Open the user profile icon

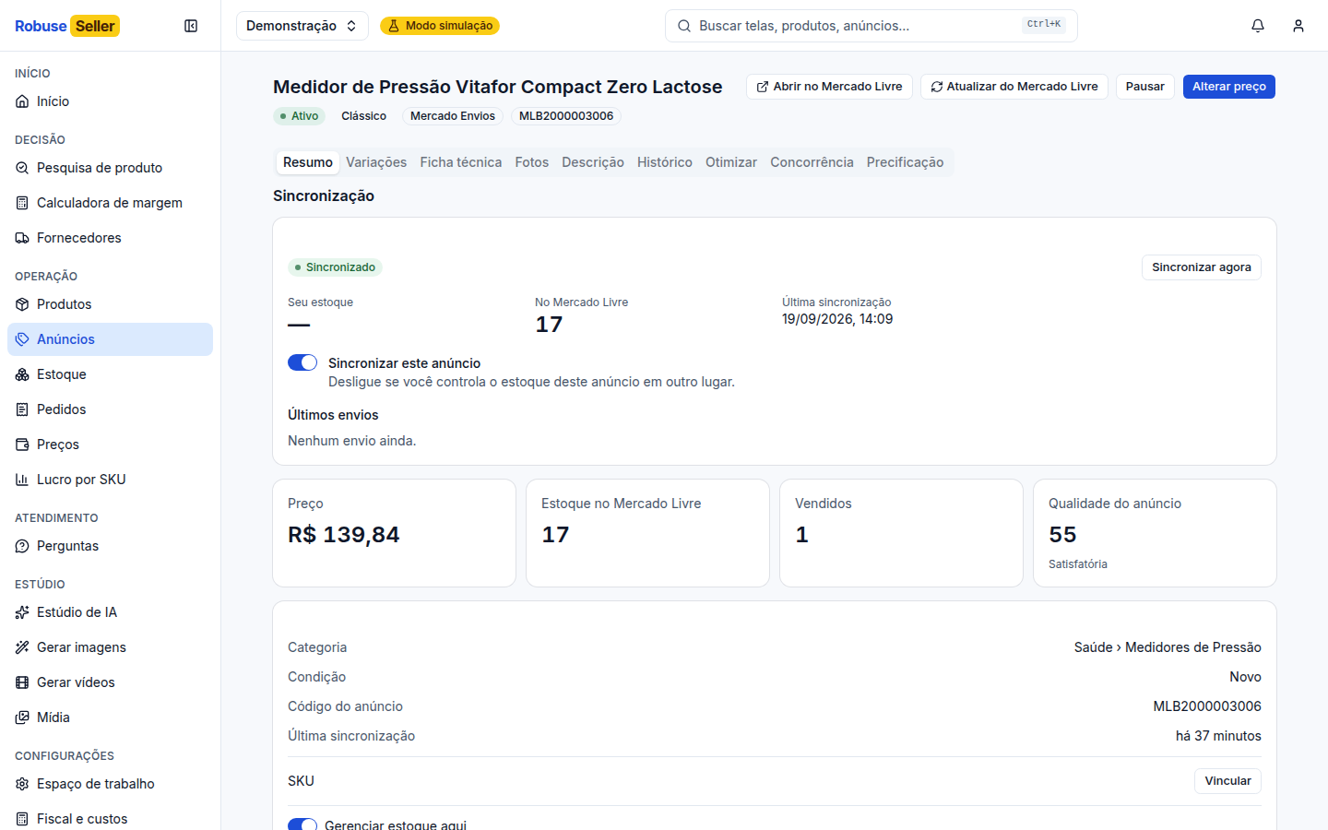[1298, 26]
